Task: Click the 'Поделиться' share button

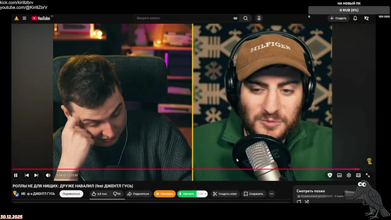Action: 138,194
